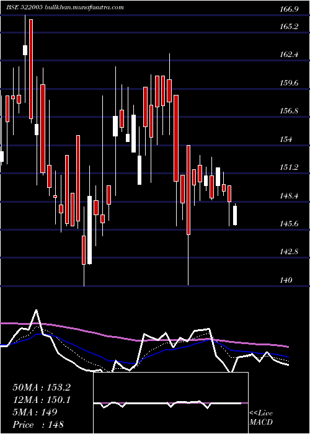Select the 162.4 price level label
The width and height of the screenshot is (310, 434).
pyautogui.click(x=289, y=55)
